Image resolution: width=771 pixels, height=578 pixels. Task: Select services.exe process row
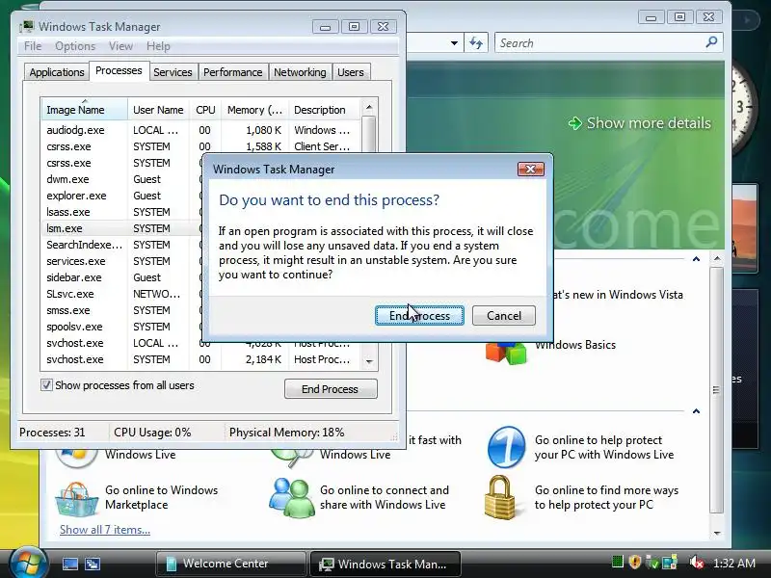tap(121, 261)
